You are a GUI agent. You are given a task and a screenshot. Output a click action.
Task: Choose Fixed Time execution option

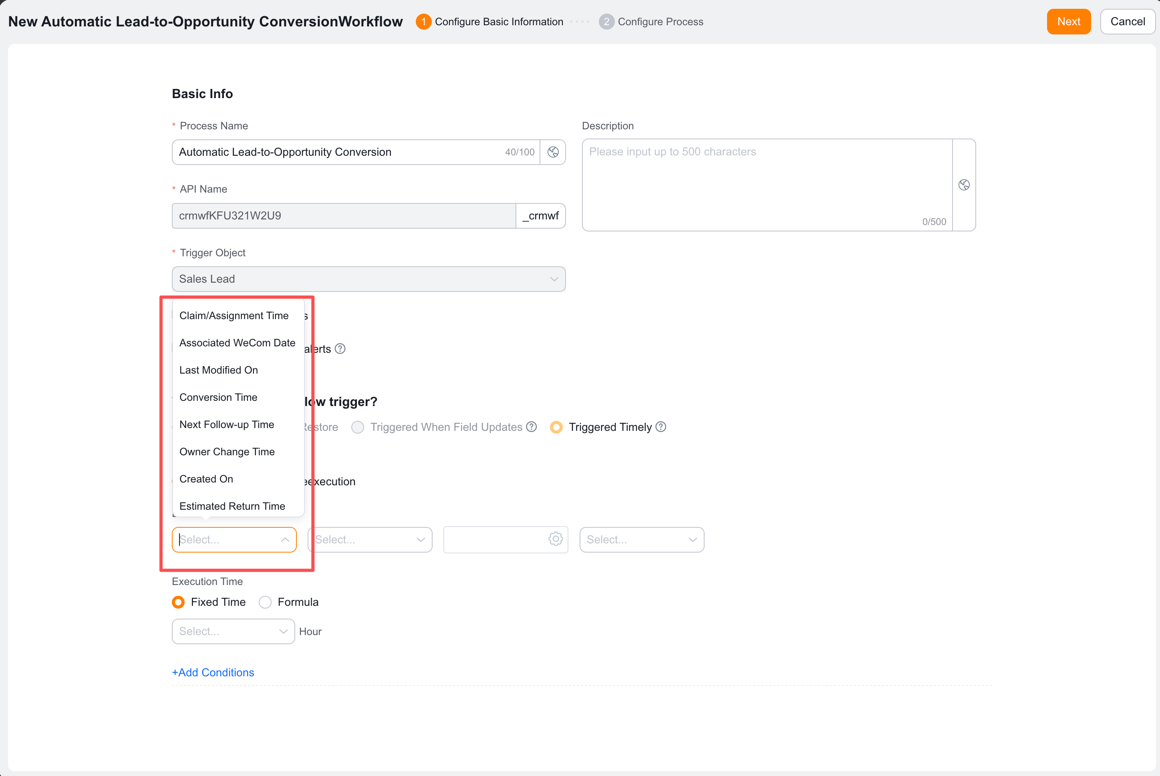pyautogui.click(x=178, y=602)
